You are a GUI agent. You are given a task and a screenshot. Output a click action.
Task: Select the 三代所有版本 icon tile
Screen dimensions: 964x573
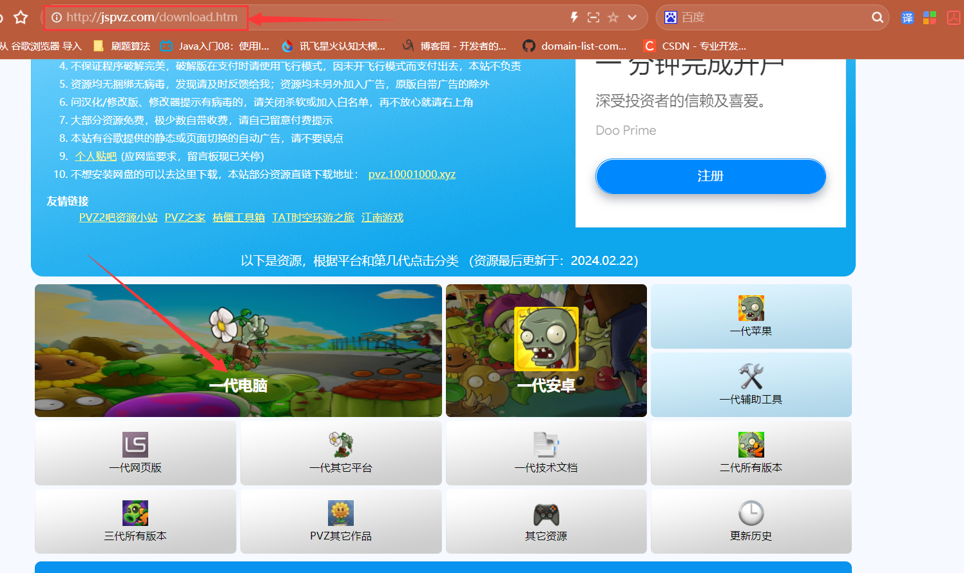[x=135, y=521]
